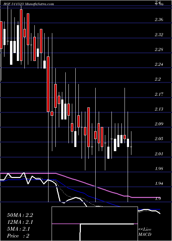Click the 2.13 price axis label
Image resolution: width=172 pixels, height=241 pixels.
pyautogui.click(x=159, y=109)
